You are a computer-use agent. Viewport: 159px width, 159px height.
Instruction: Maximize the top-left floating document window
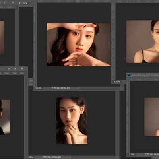pyautogui.click(x=5, y=2)
